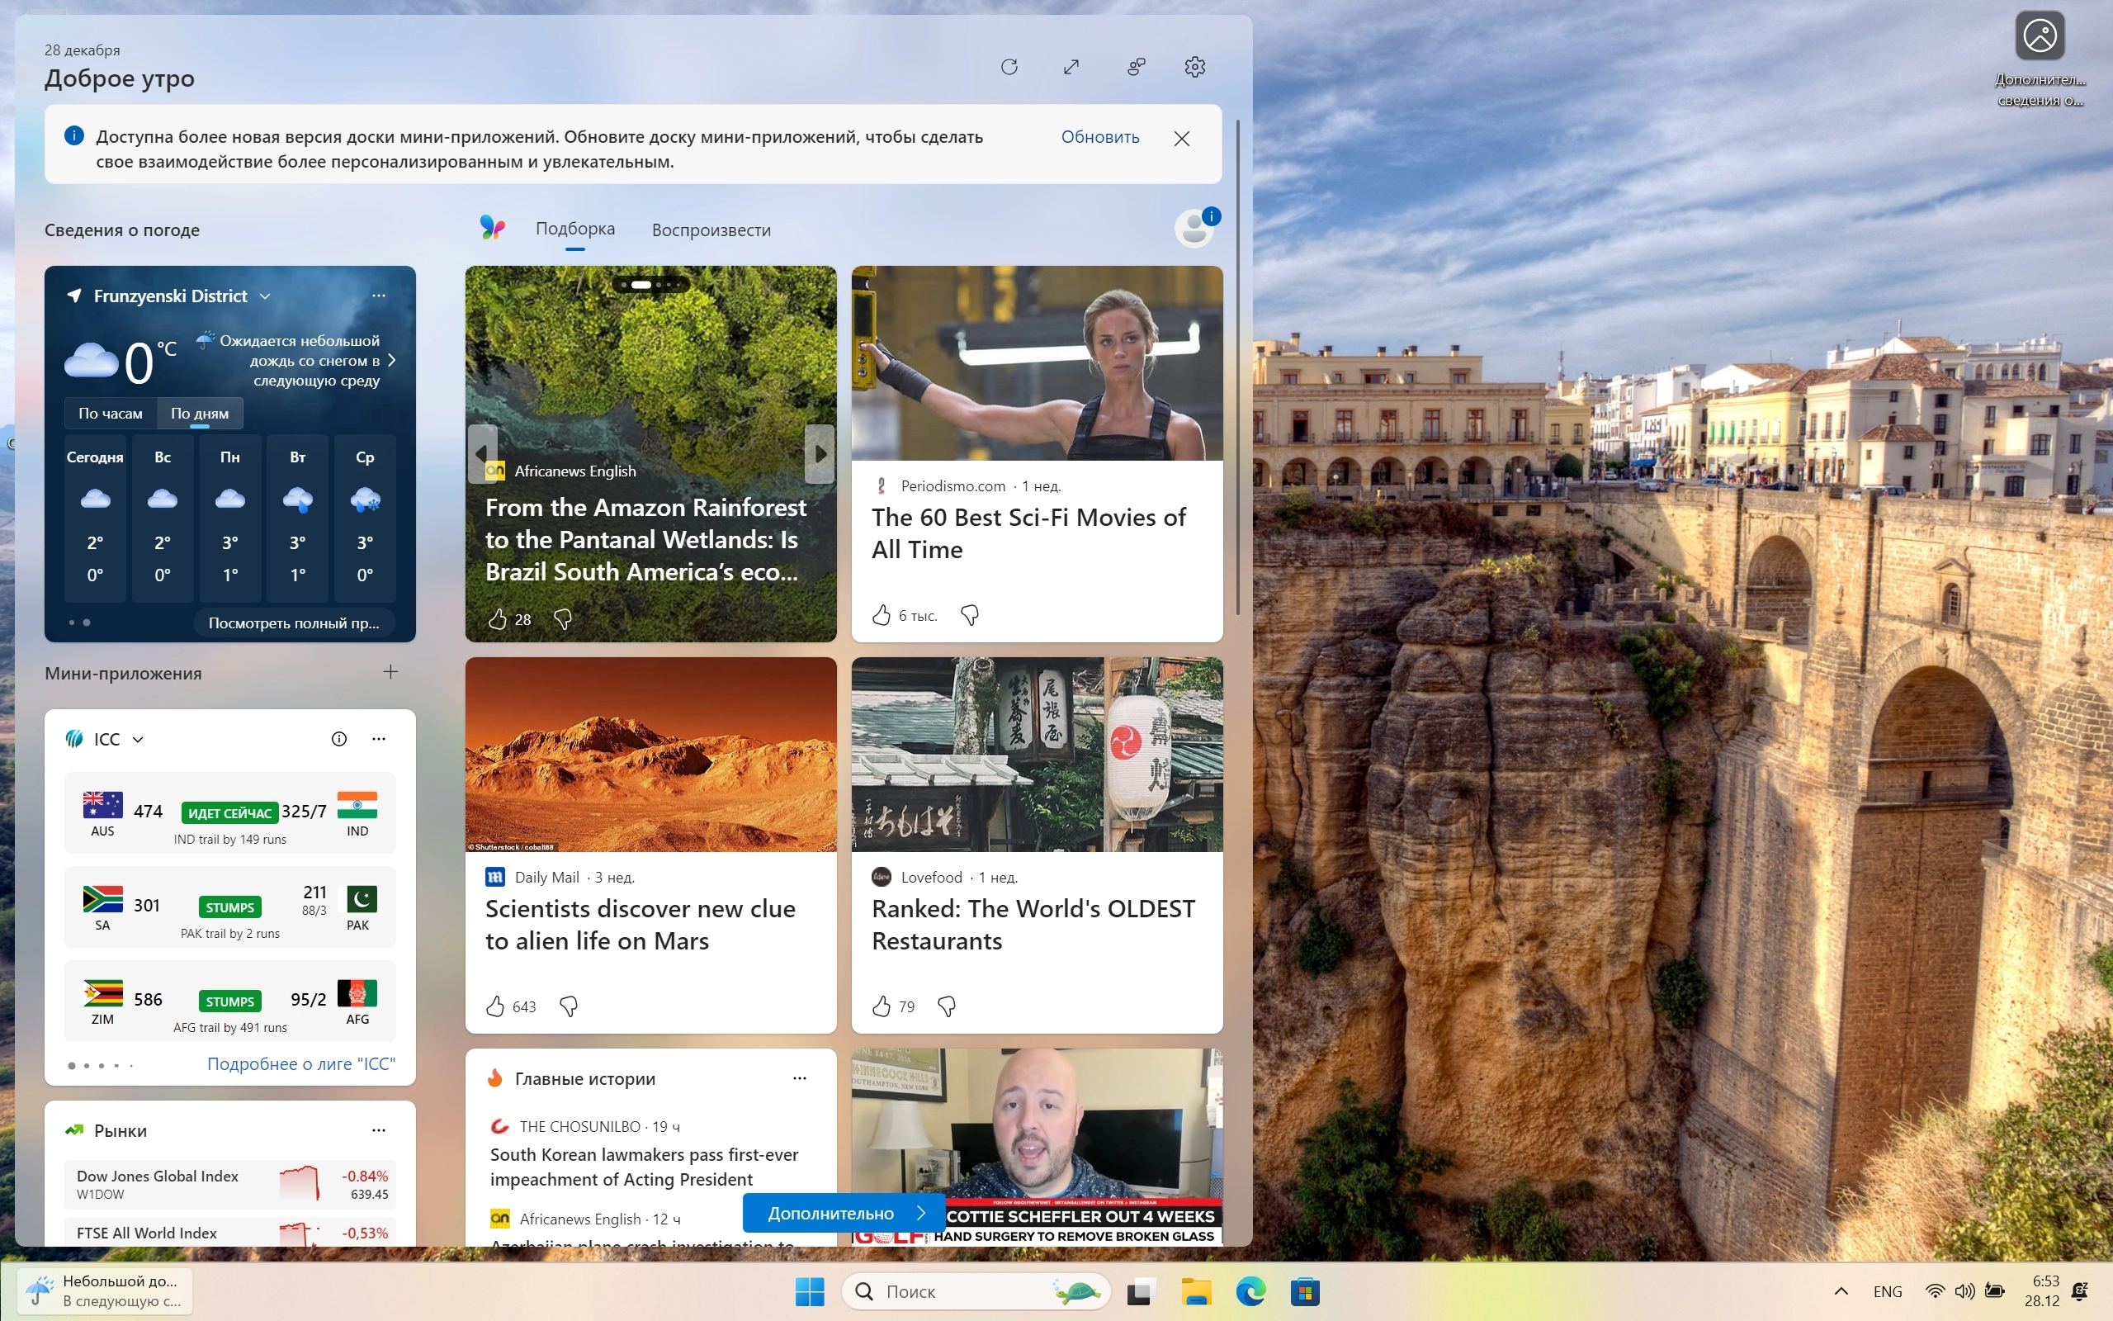Expand the widgets board to full view

(1071, 66)
